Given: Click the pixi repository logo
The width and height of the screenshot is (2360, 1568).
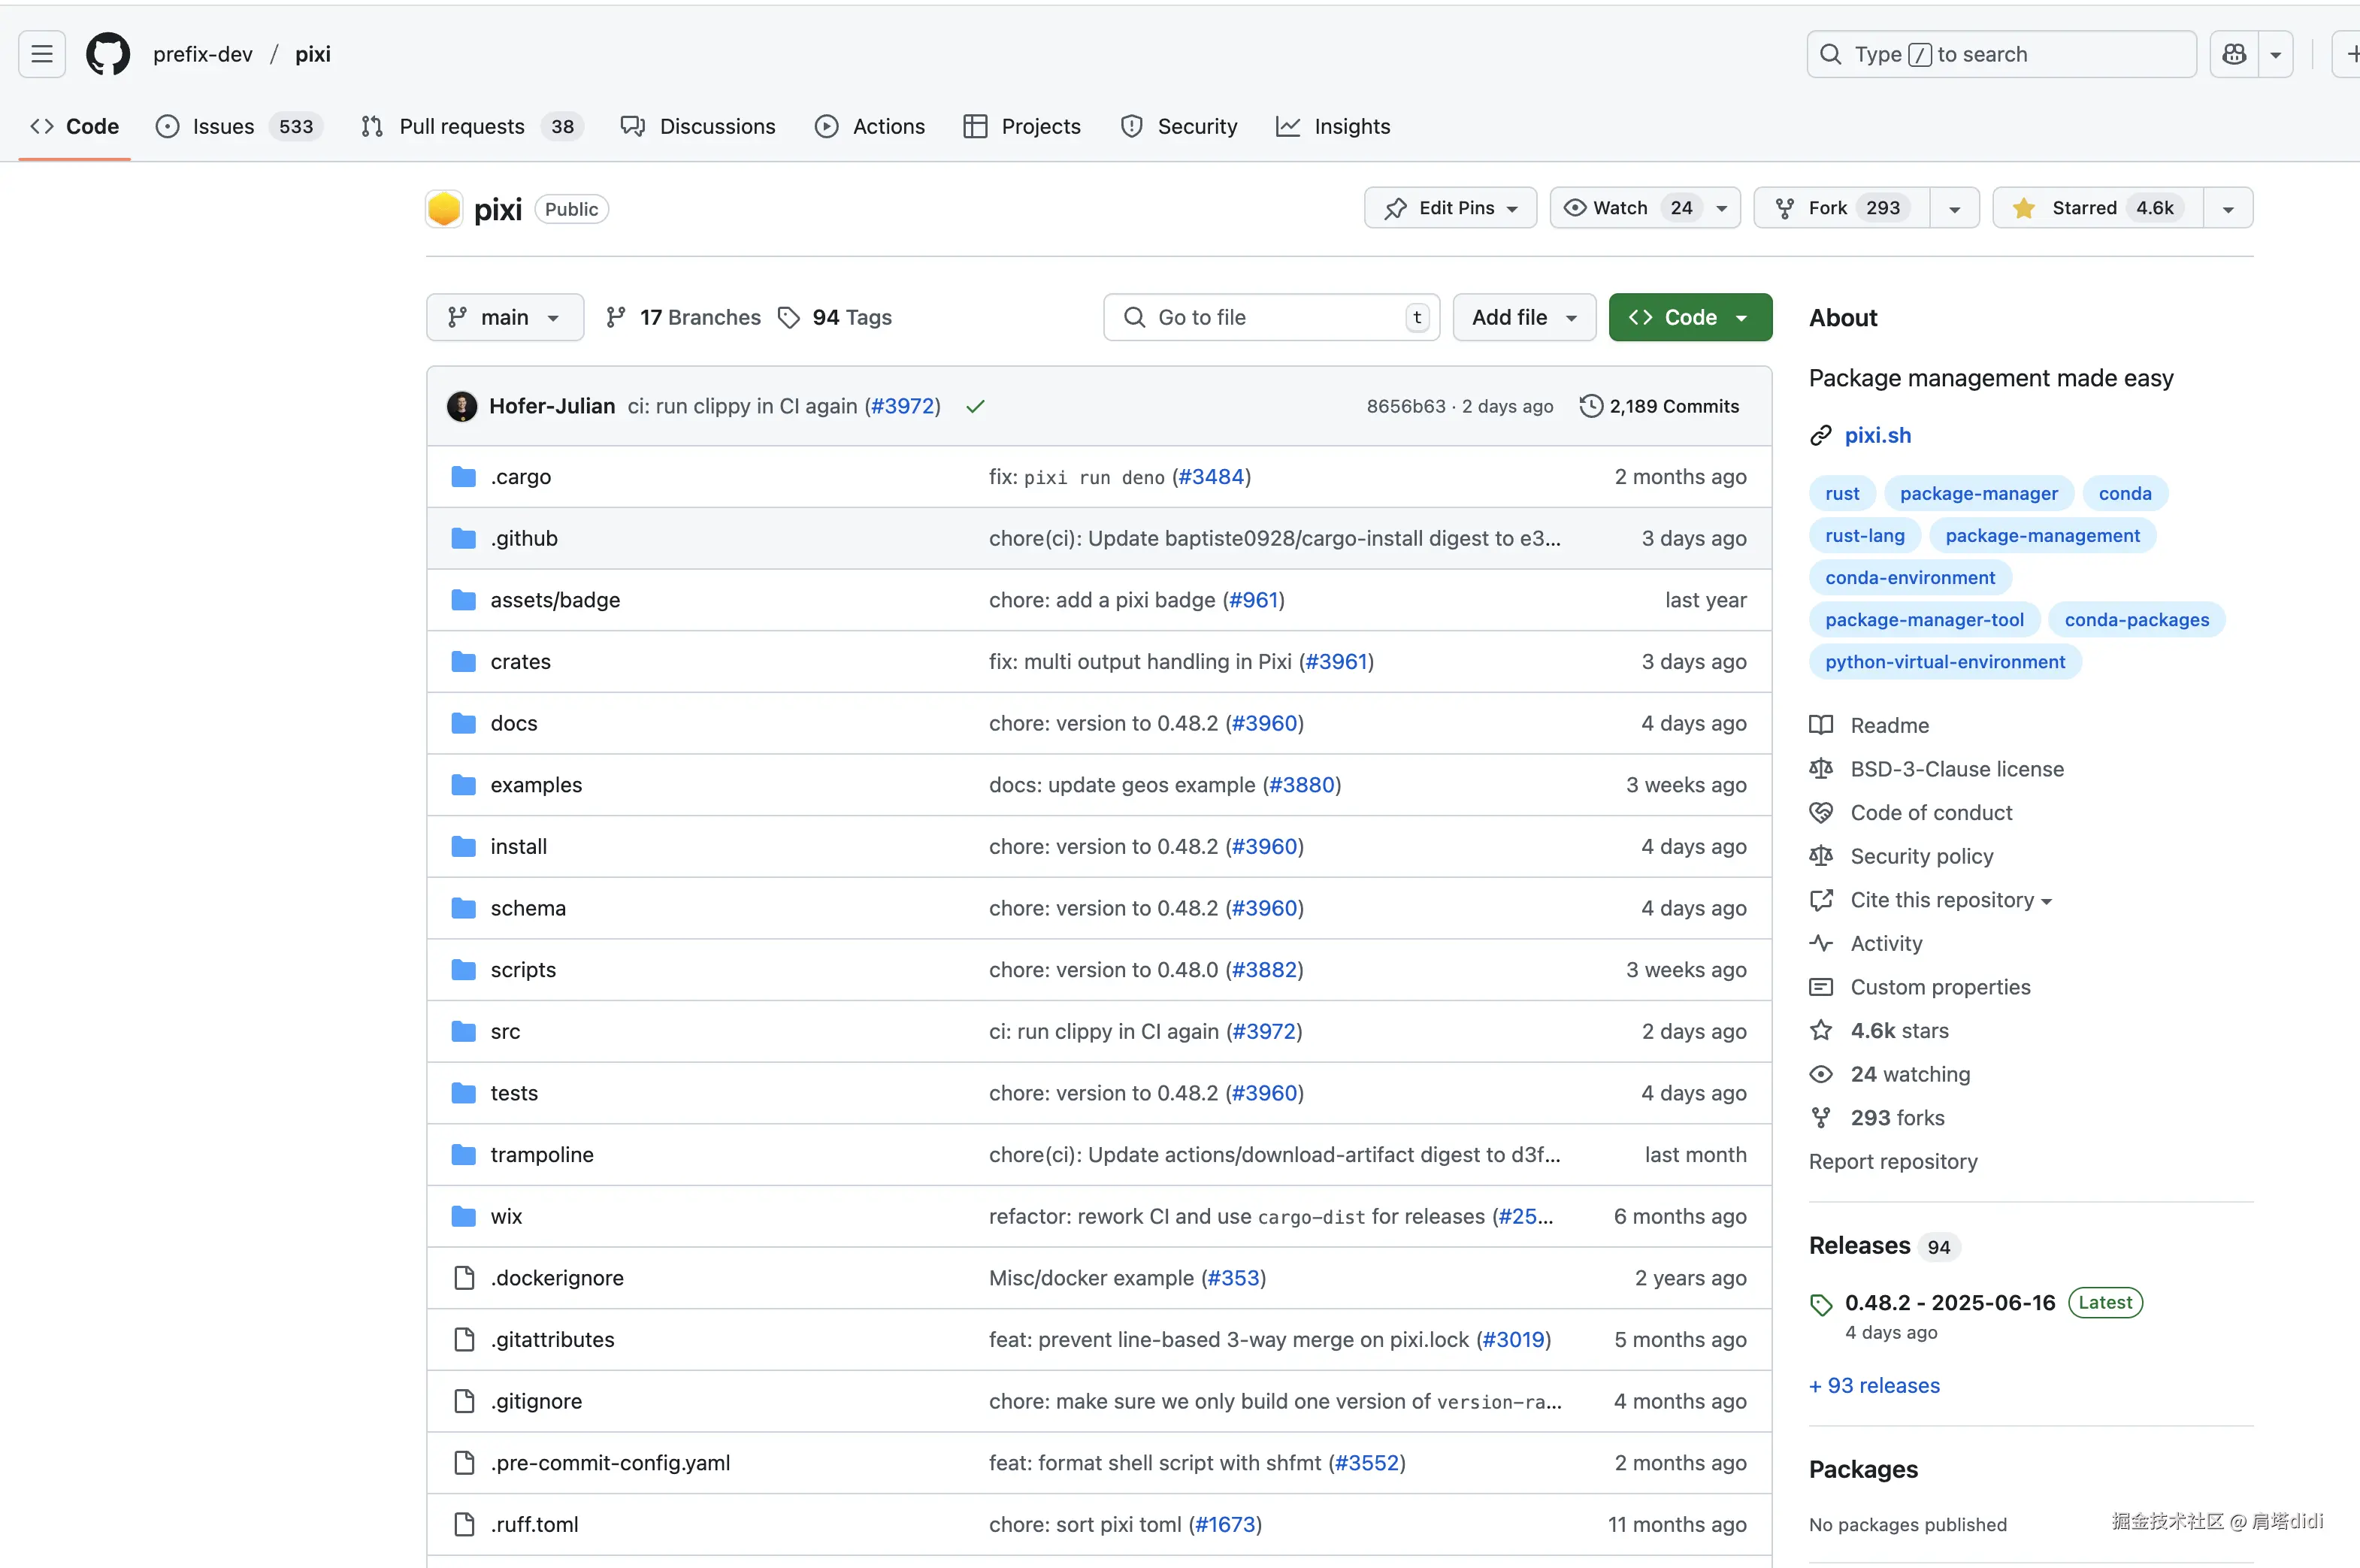Looking at the screenshot, I should [443, 209].
